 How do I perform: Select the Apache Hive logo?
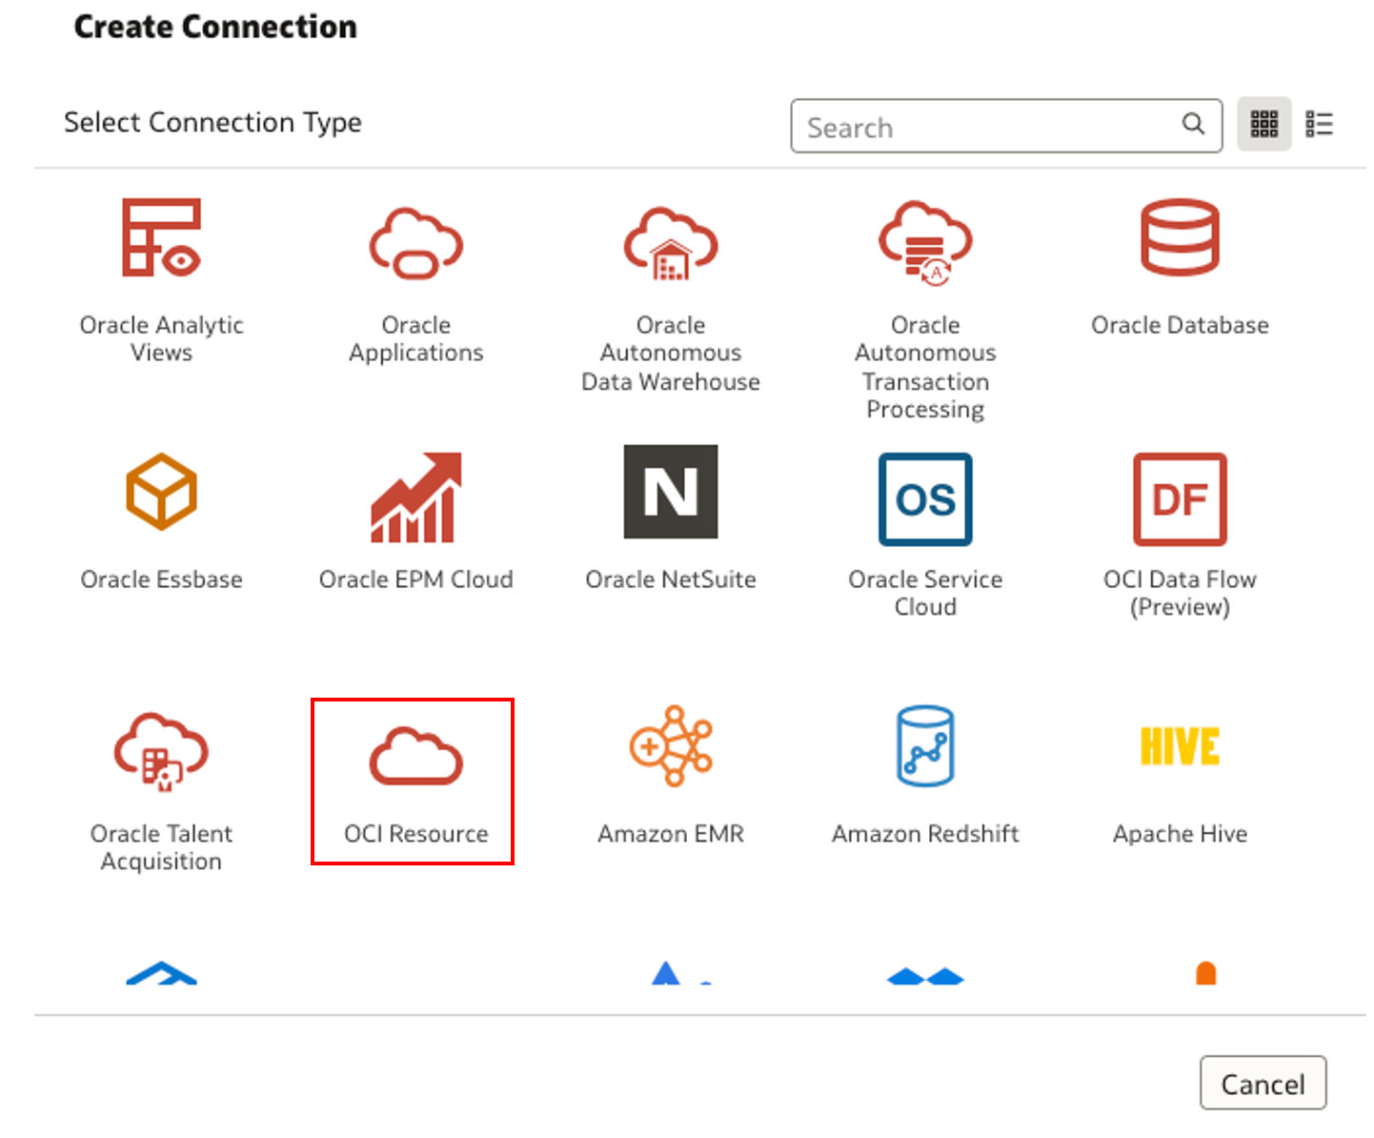(1180, 746)
